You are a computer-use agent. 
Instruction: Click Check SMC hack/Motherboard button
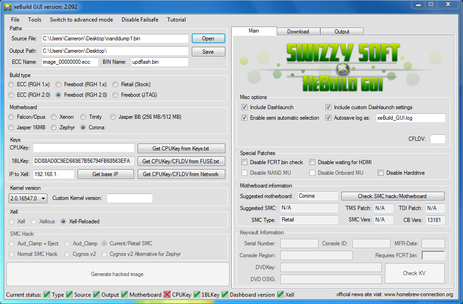click(392, 196)
